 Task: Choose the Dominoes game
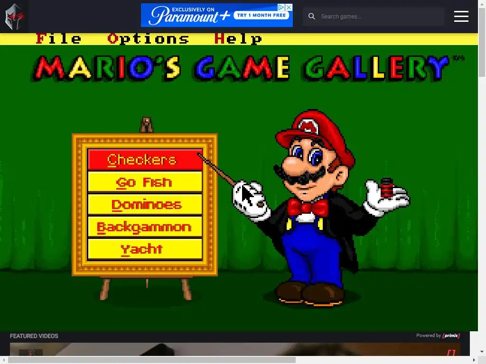point(145,205)
